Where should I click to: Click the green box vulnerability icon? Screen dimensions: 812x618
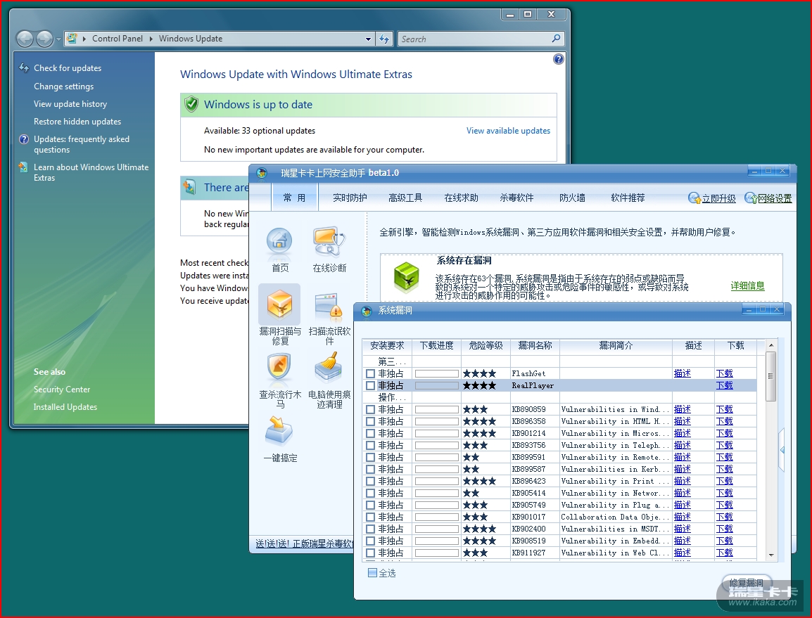[x=407, y=278]
